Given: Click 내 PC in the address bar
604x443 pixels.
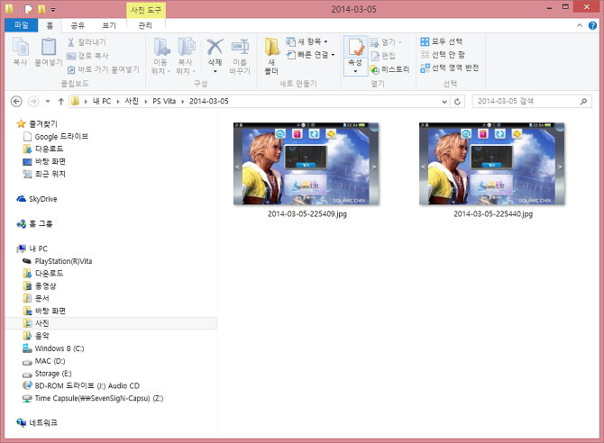Looking at the screenshot, I should (102, 101).
